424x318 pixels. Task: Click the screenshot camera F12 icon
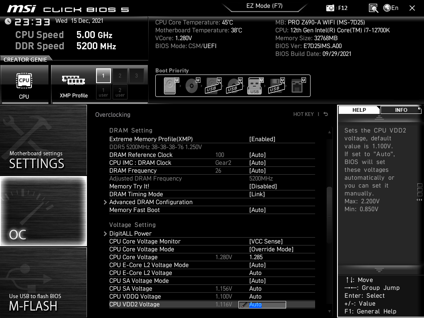click(330, 8)
